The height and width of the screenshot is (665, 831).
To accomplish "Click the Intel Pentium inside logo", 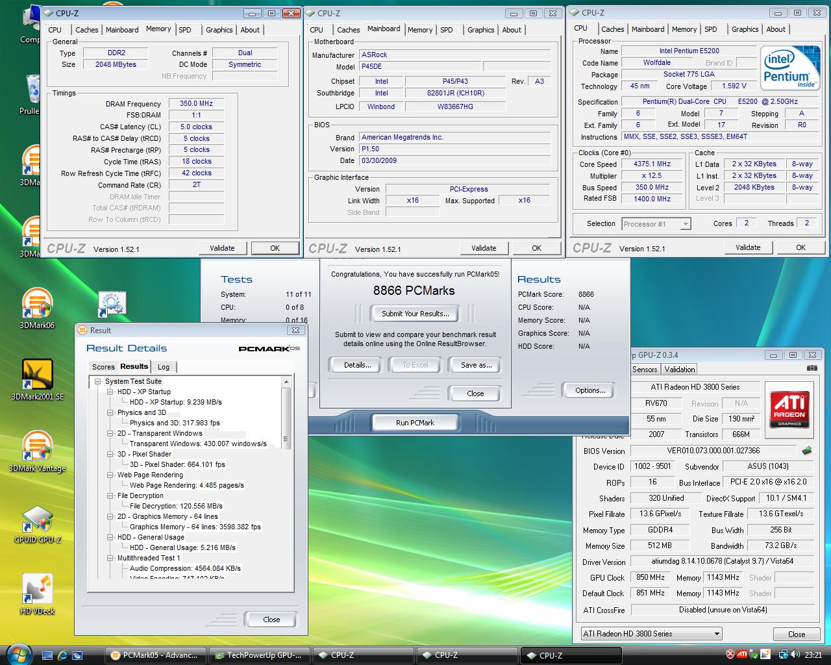I will [x=790, y=69].
